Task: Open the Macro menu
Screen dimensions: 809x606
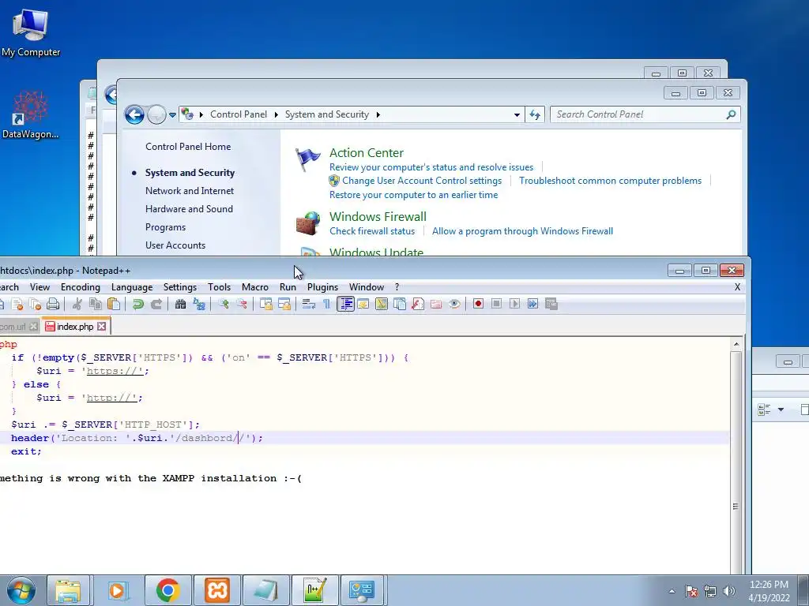Action: coord(255,287)
